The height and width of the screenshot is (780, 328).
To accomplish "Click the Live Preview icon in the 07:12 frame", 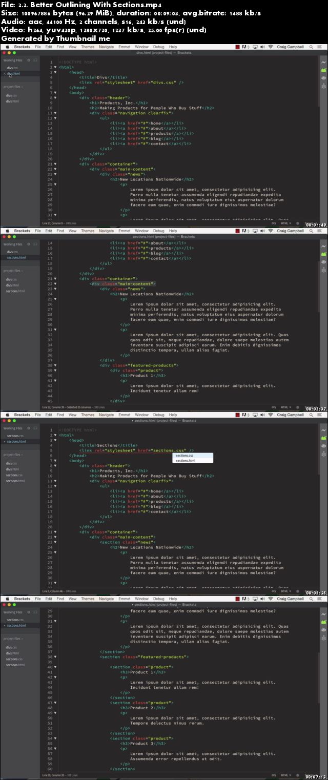I will (x=323, y=614).
